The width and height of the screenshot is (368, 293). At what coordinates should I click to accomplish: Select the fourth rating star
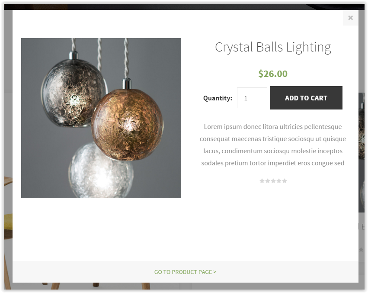279,180
